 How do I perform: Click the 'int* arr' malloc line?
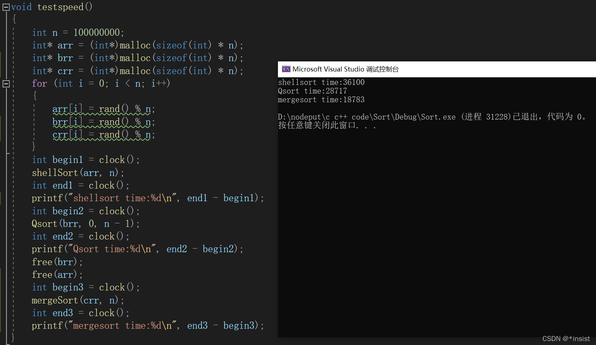coord(138,45)
